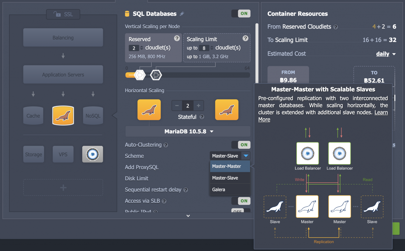Open the MariaDB 10.5.8 version dropdown

click(188, 131)
